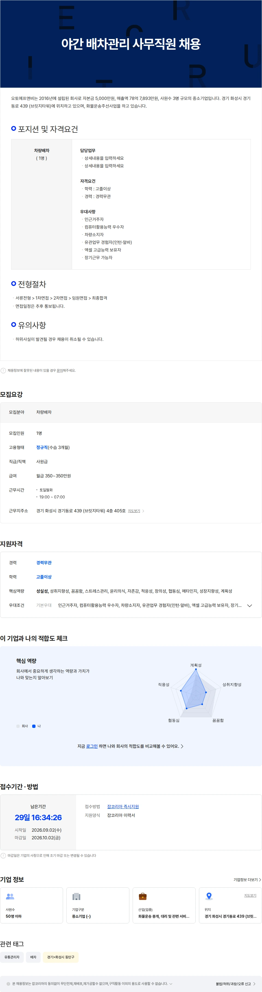Select the 경기>화성시 동탄구 tag
This screenshot has width=262, height=992.
(x=60, y=957)
